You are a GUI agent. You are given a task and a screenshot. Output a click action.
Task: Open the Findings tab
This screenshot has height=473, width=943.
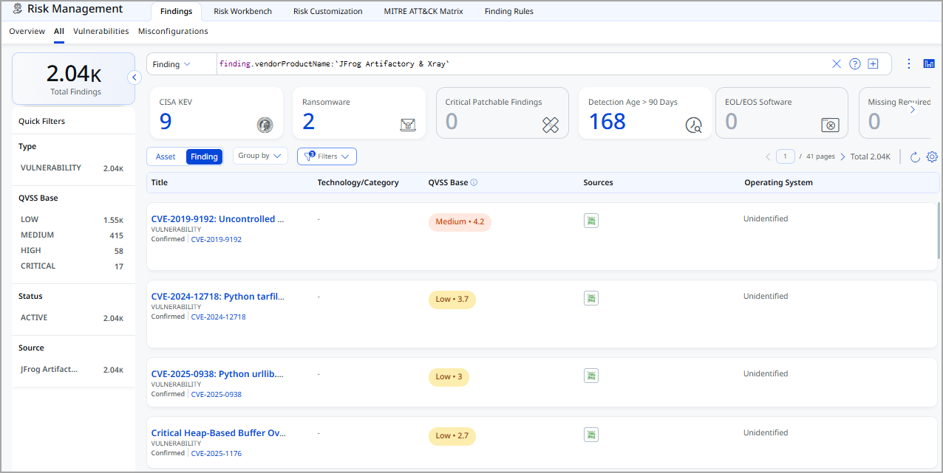click(176, 11)
